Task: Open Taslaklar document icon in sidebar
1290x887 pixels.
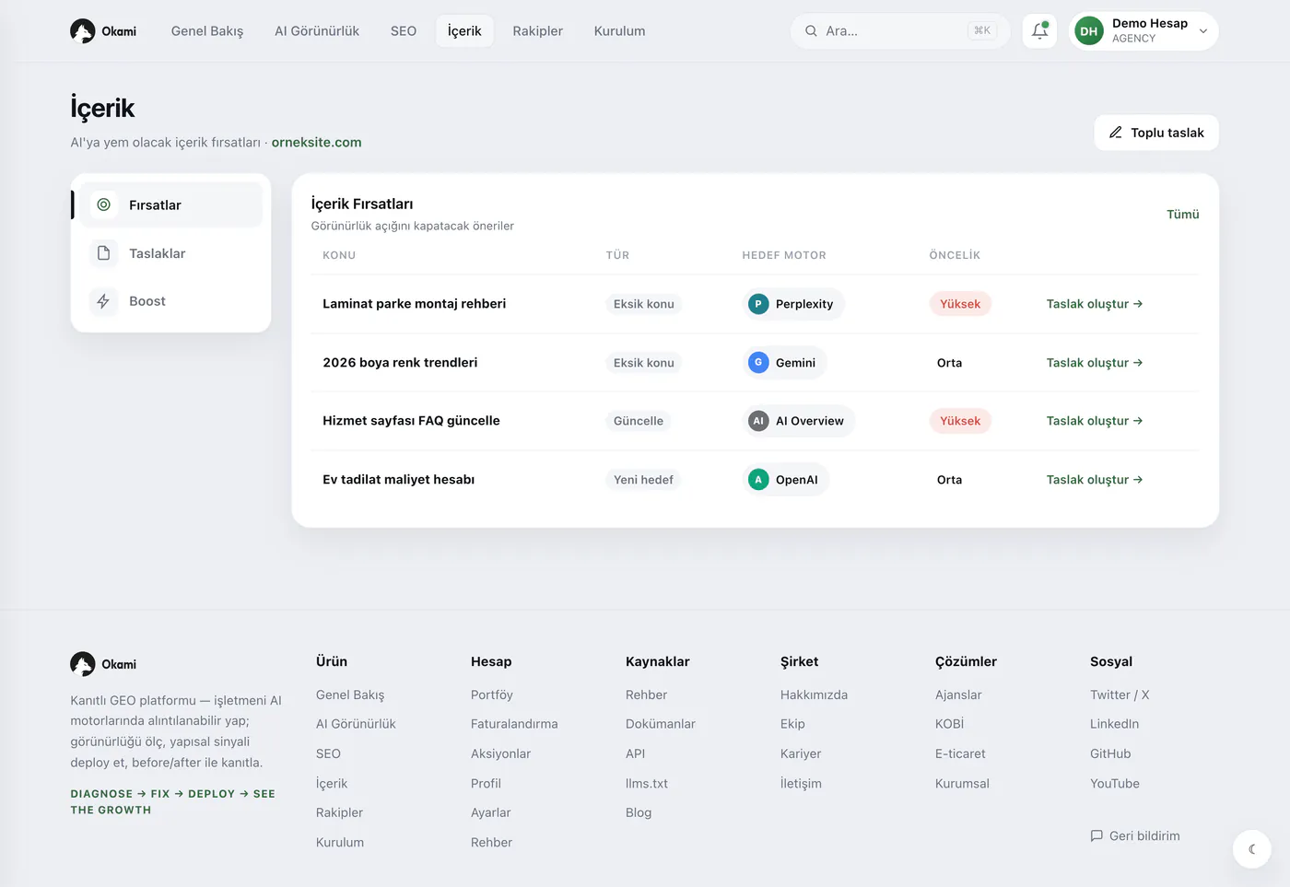Action: 104,253
